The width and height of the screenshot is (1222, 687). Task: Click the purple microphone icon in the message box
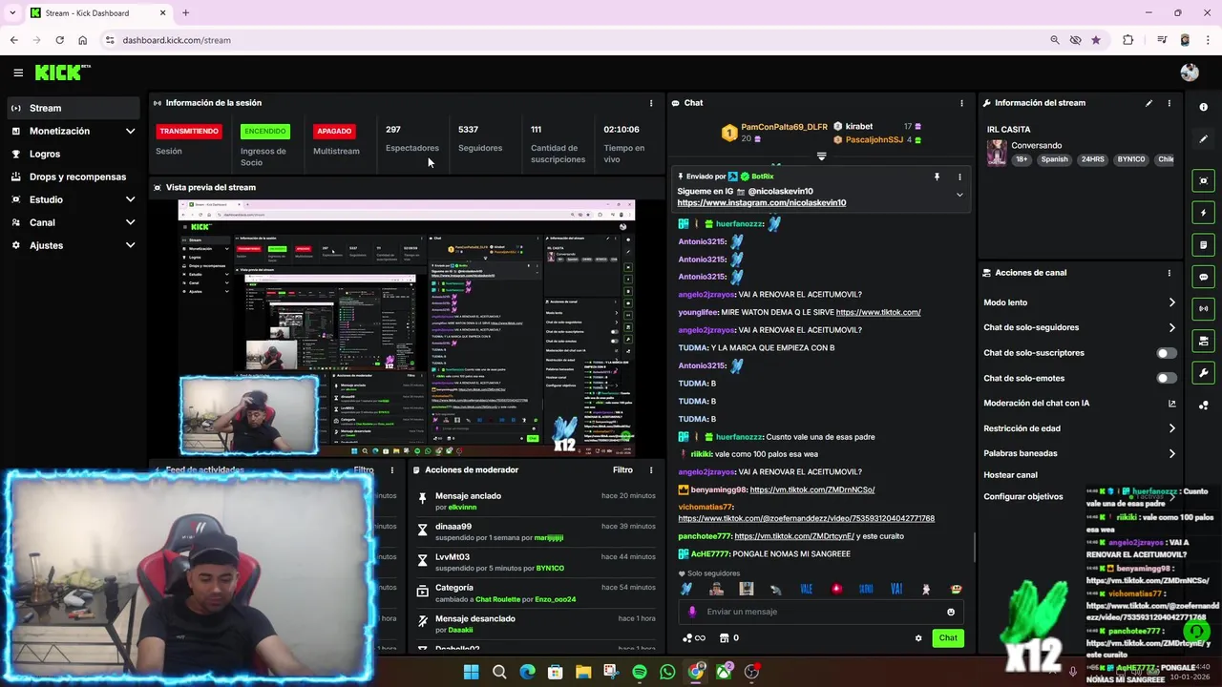pyautogui.click(x=693, y=612)
